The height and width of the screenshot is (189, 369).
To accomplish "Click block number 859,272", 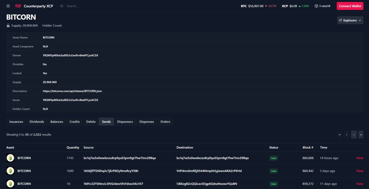I will coord(308,184).
